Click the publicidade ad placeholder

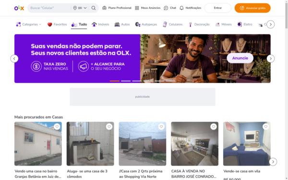[x=143, y=96]
